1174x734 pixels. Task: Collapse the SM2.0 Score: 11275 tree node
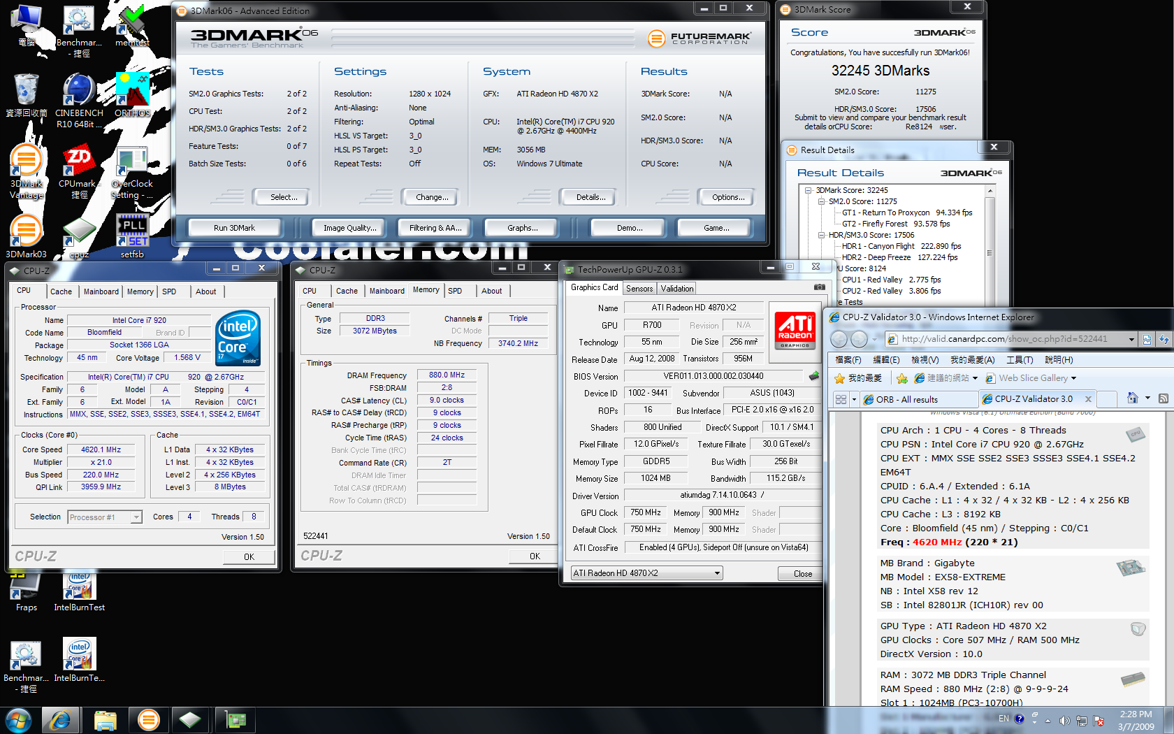point(822,201)
